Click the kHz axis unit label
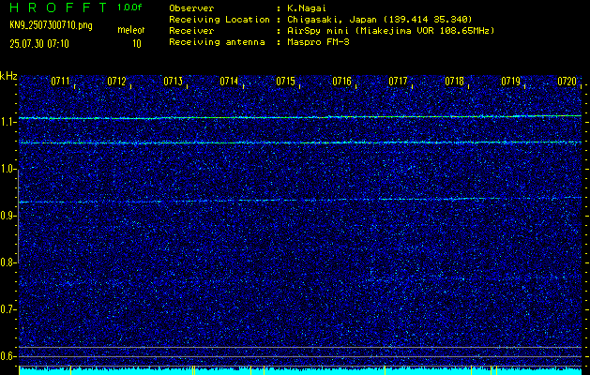This screenshot has height=375, width=590. (8, 76)
